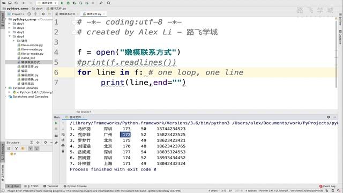Click scroll from source target icon in Project panel
The image size is (343, 193).
pos(29,14)
